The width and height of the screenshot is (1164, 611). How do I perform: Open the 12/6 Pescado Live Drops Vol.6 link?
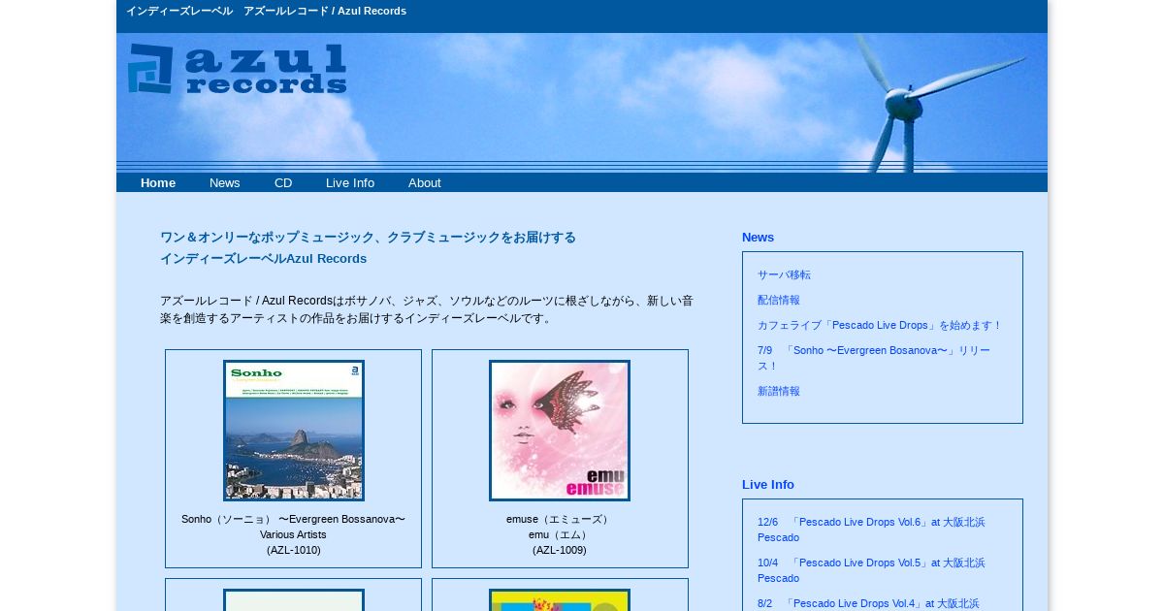871,530
